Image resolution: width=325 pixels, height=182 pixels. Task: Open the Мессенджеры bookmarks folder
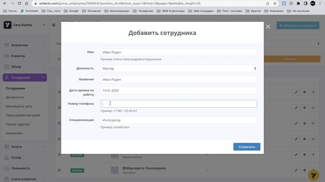point(117,11)
